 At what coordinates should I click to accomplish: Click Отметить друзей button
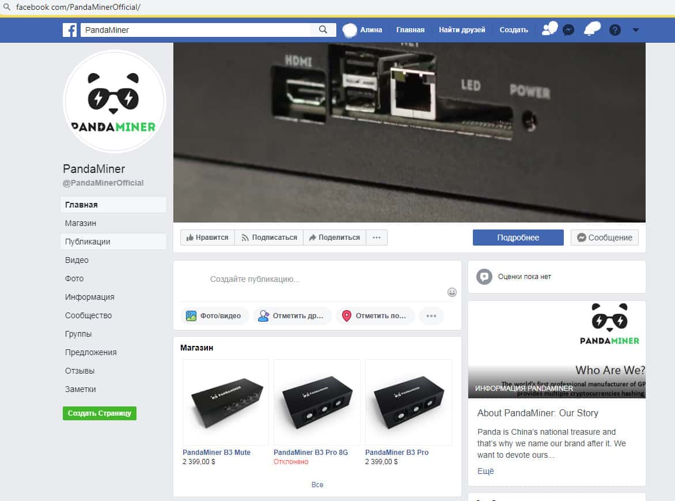(x=291, y=316)
